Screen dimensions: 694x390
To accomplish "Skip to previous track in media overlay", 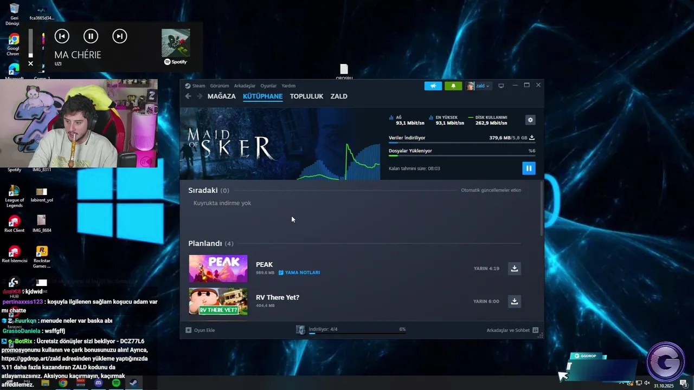I will click(x=62, y=36).
